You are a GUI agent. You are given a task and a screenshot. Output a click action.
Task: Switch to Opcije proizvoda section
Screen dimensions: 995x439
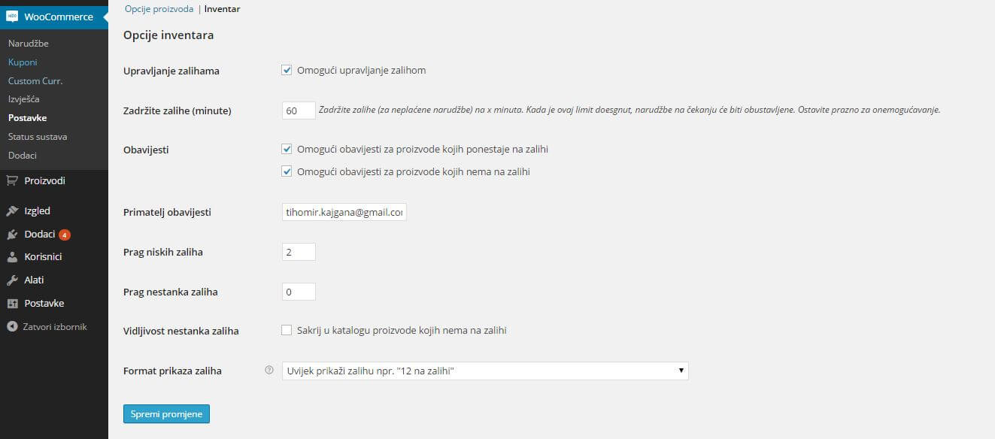[159, 9]
